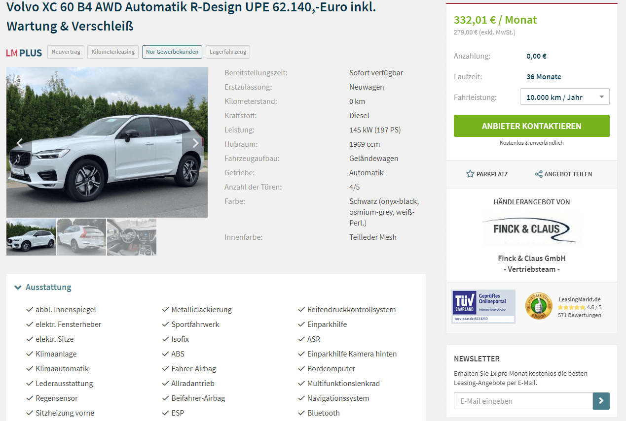This screenshot has width=626, height=421.
Task: Open the Fahrleistung 10.000 km / Jahr dropdown
Action: pyautogui.click(x=564, y=97)
